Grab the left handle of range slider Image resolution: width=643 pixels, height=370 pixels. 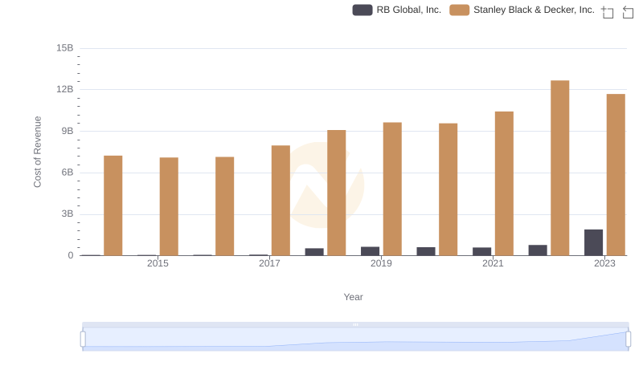[x=83, y=340]
